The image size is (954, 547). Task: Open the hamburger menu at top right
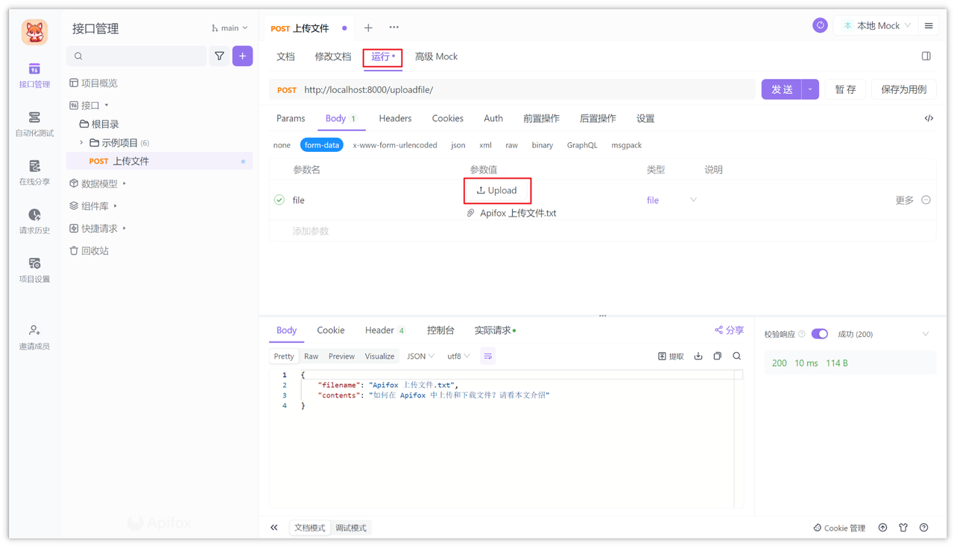[x=929, y=26]
